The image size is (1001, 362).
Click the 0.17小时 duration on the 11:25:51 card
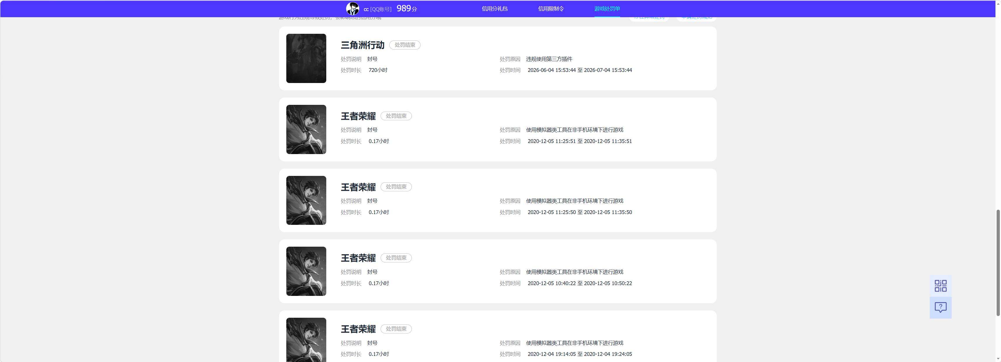pyautogui.click(x=379, y=141)
